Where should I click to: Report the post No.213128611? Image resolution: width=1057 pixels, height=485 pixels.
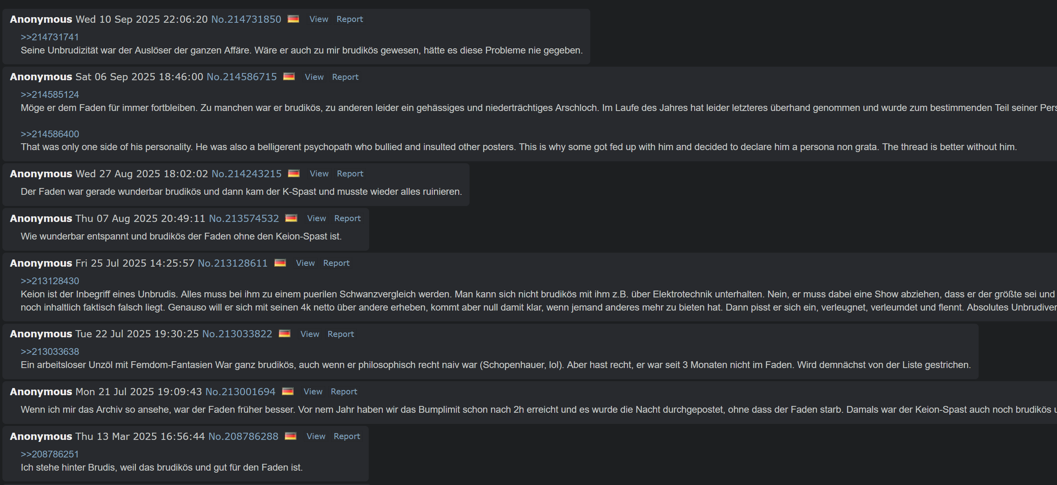point(336,263)
